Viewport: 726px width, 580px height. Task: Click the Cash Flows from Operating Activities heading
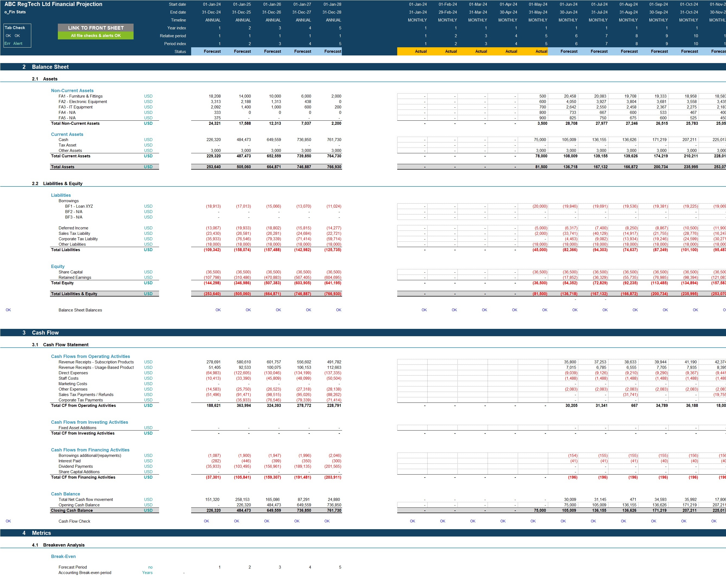90,356
